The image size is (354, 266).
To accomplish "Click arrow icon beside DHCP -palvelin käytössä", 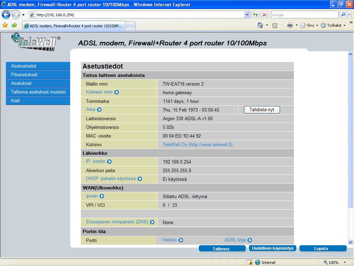I will [x=140, y=179].
